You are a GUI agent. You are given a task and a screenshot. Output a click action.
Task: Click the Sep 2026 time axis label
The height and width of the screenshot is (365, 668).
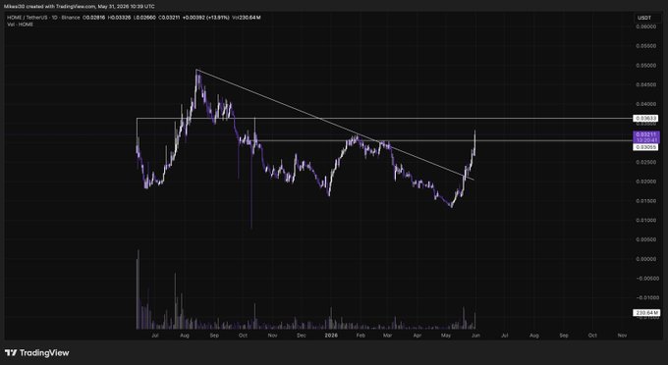tap(564, 336)
